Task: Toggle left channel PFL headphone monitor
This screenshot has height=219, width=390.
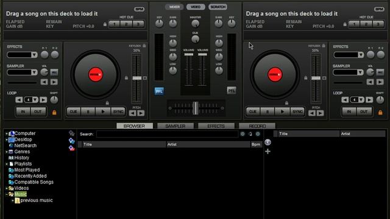Action: (159, 91)
